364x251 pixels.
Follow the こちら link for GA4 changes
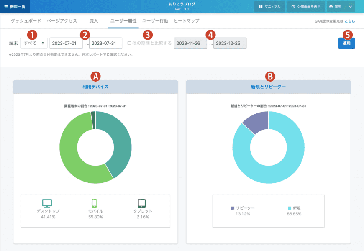350,21
